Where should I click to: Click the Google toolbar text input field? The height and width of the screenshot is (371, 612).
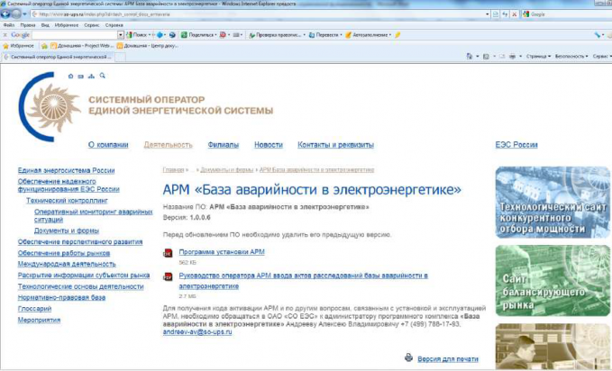click(x=75, y=35)
